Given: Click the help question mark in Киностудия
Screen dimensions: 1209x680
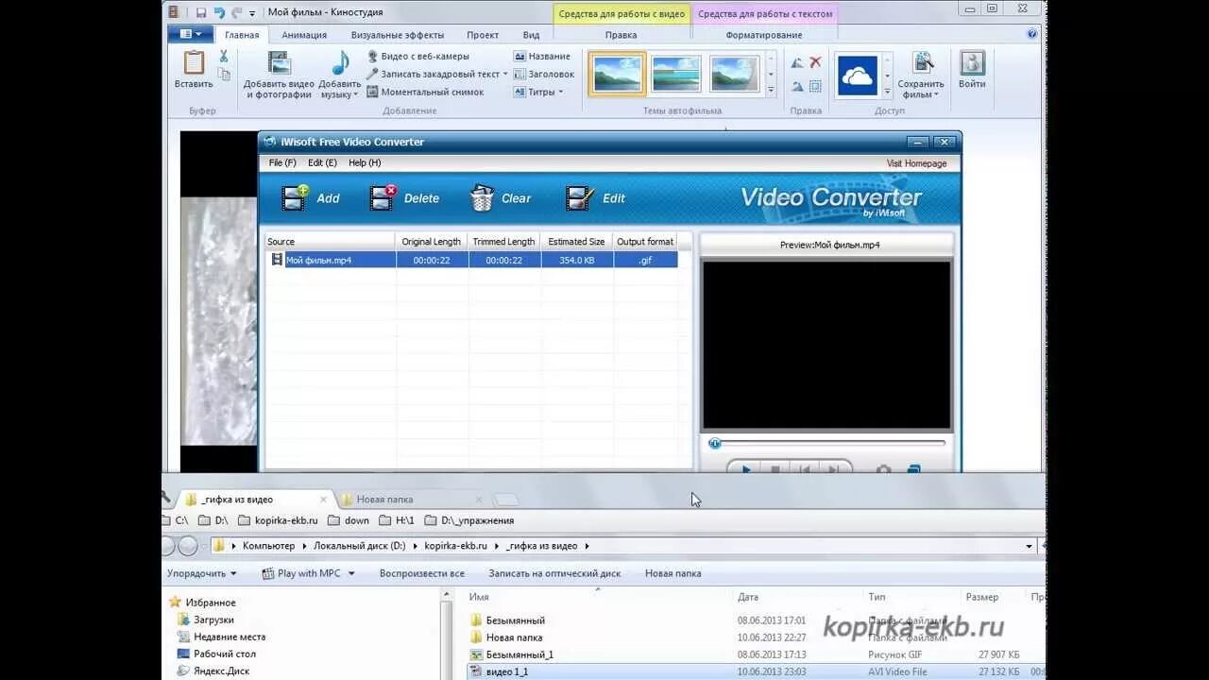Looking at the screenshot, I should pyautogui.click(x=1032, y=34).
